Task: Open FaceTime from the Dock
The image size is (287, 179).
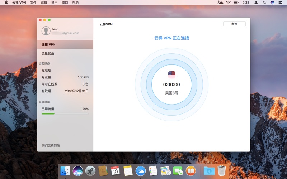Action: click(x=178, y=171)
